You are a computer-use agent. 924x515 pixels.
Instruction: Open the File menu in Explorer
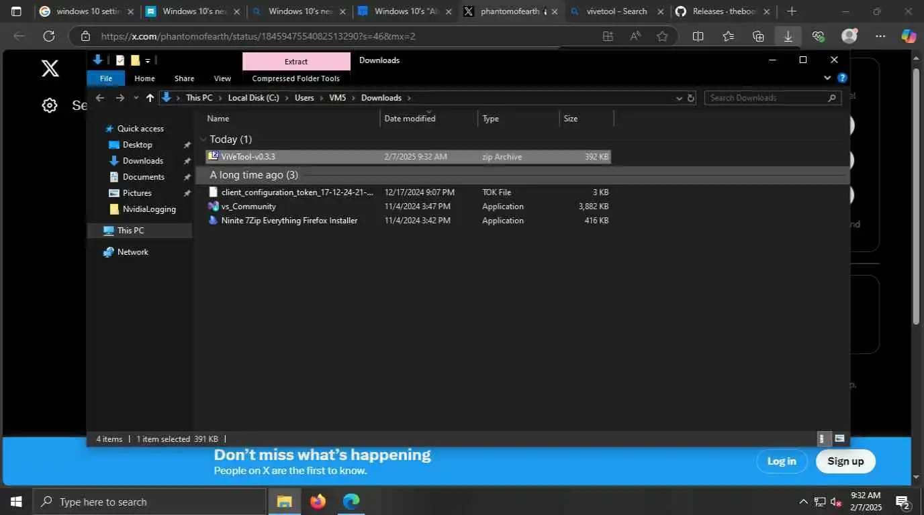click(x=106, y=78)
